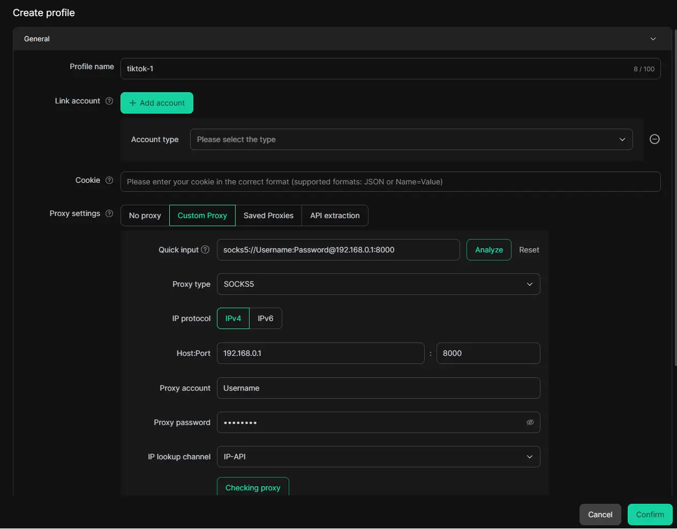
Task: Click the Link account help icon
Action: click(x=109, y=101)
